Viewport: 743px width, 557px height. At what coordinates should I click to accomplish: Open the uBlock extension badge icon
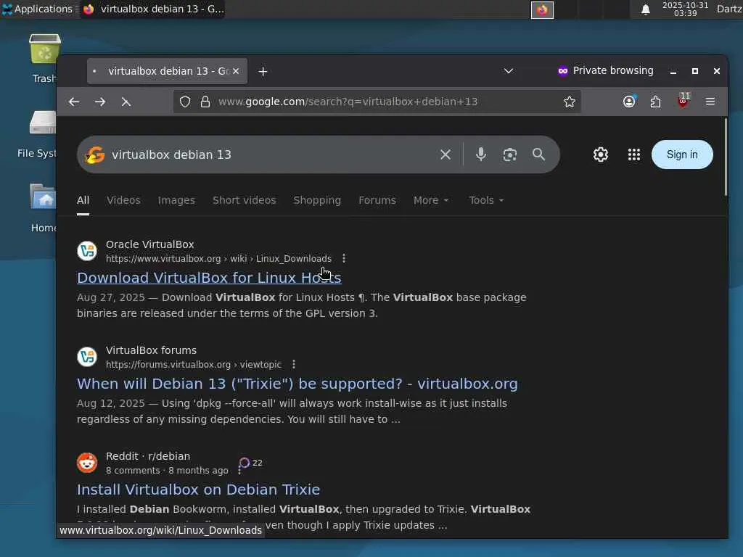(683, 100)
